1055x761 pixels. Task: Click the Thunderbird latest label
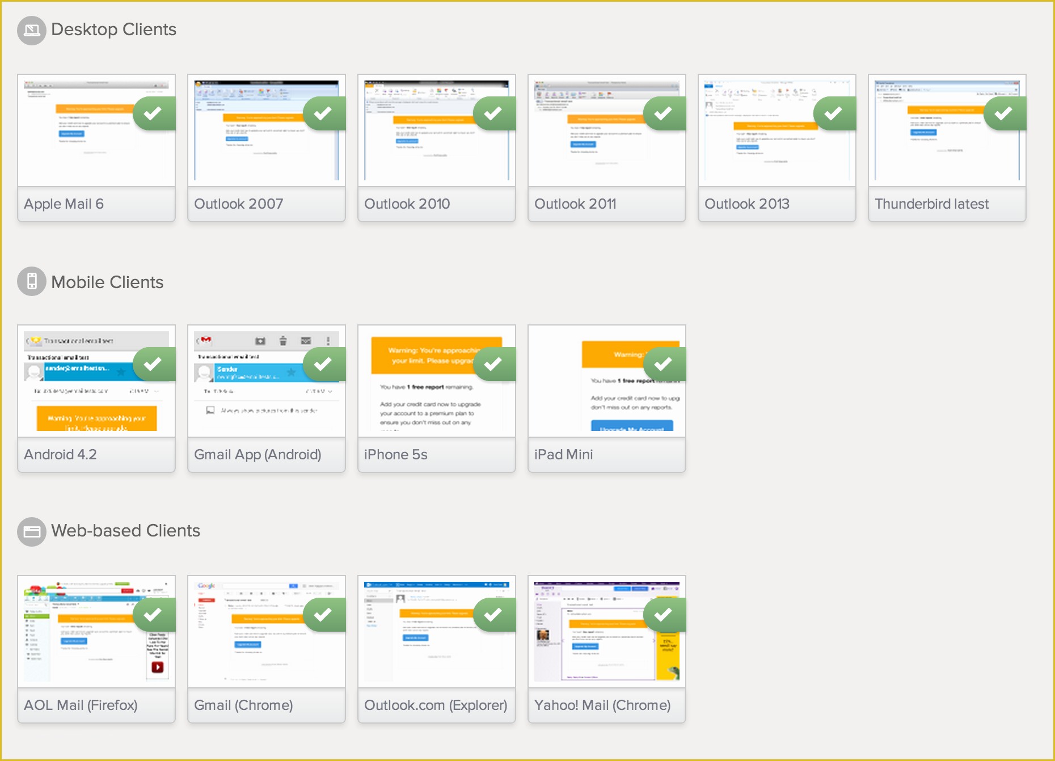pos(931,204)
